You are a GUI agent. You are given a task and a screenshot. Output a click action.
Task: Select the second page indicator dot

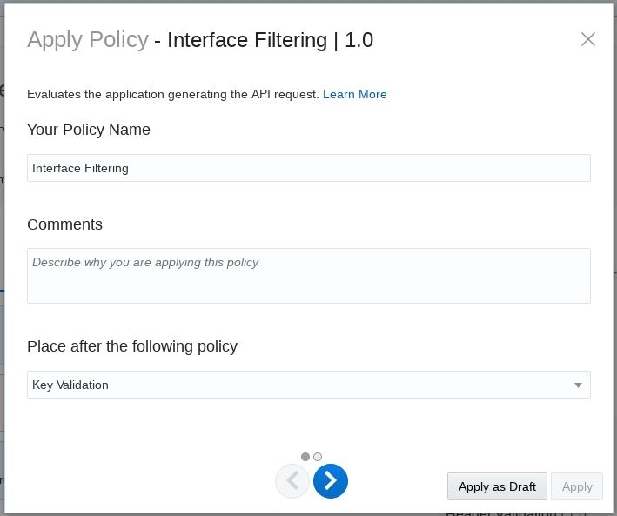point(318,457)
